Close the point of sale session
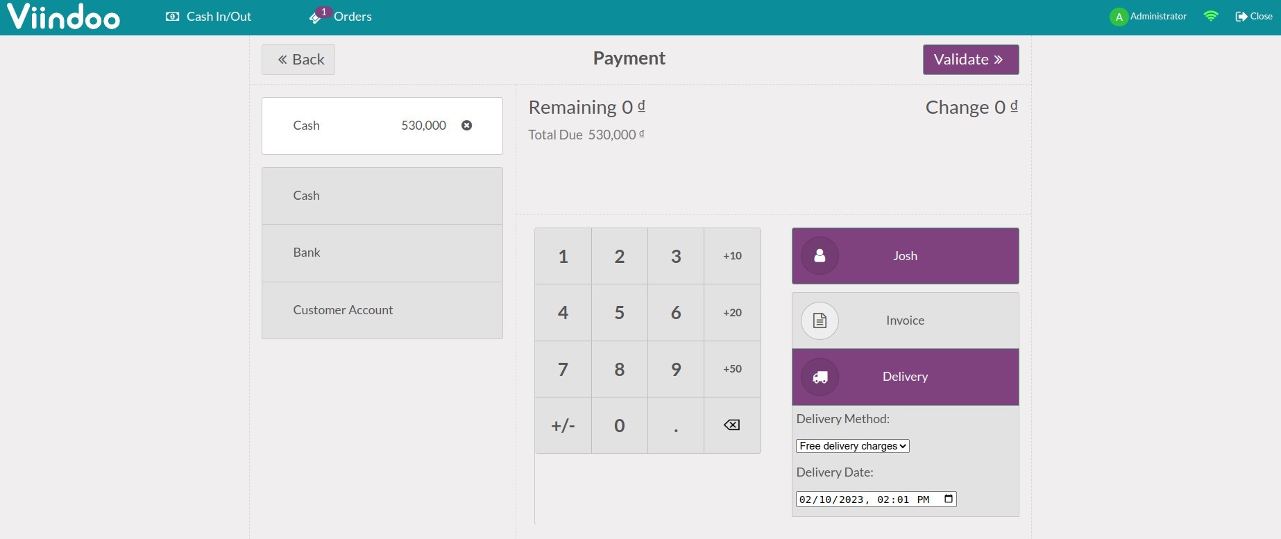 tap(1253, 17)
